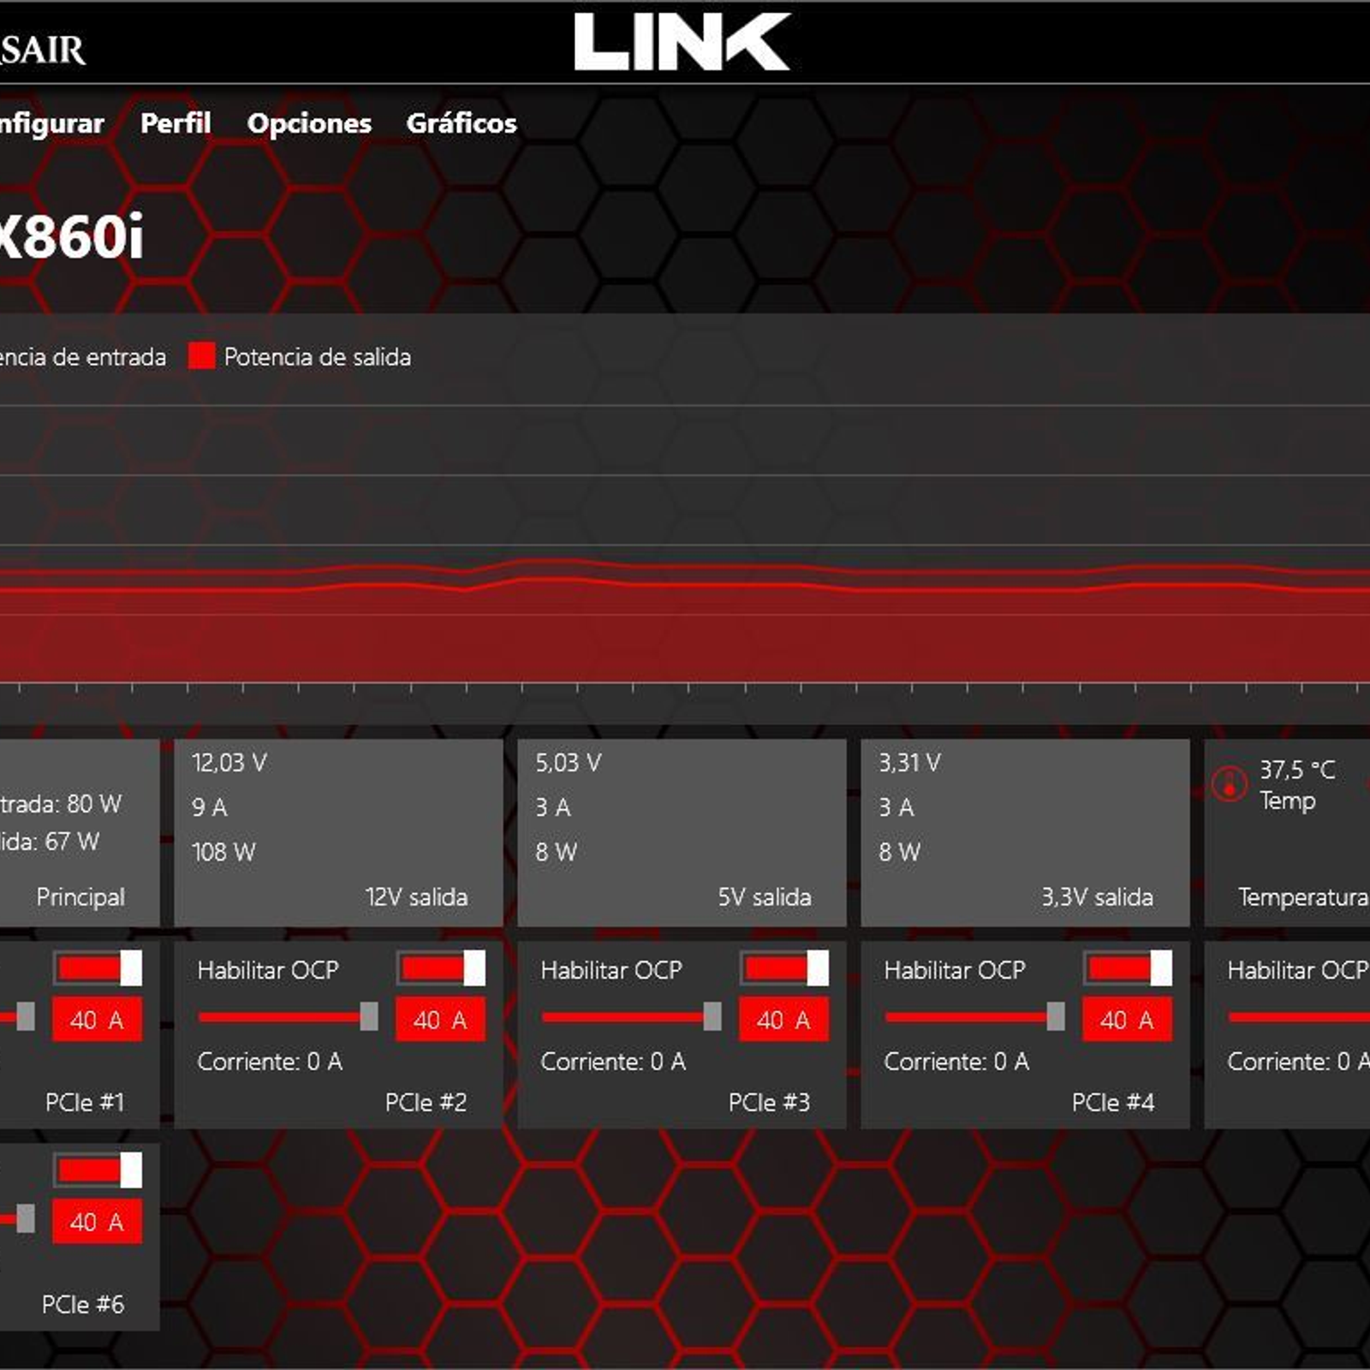Click Corriente: 0 A under PCIe #2

pos(270,1062)
